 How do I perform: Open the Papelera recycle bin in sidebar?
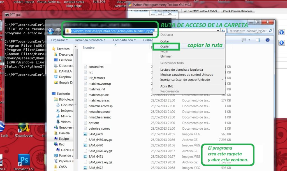click(x=66, y=161)
